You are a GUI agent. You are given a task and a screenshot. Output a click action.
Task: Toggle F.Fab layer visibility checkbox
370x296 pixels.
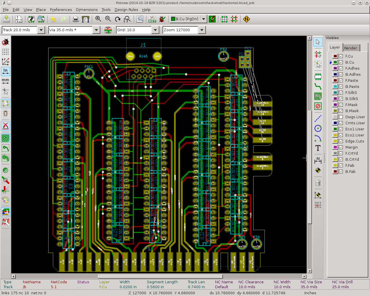click(341, 165)
